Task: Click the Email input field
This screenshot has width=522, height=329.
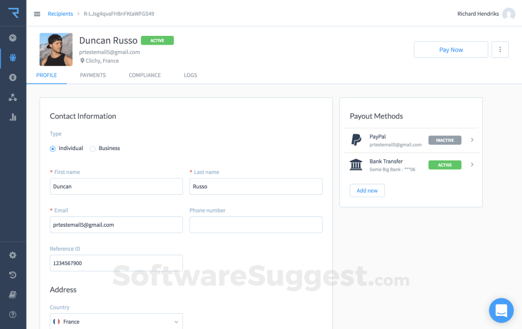Action: (x=116, y=225)
